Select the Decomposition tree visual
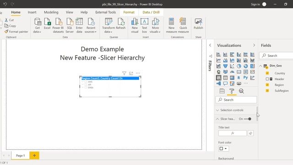 click(219, 83)
